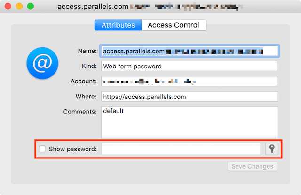Click the Where field with the https URL
Viewport: 301px width, 195px height.
(x=189, y=97)
